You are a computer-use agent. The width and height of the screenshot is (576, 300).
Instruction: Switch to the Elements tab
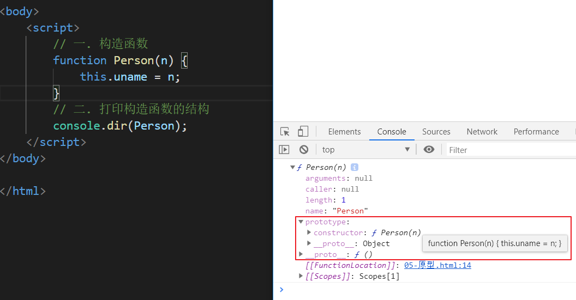(x=345, y=132)
